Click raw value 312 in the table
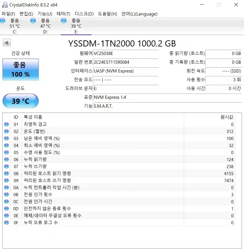The image size is (244, 250). [230, 131]
